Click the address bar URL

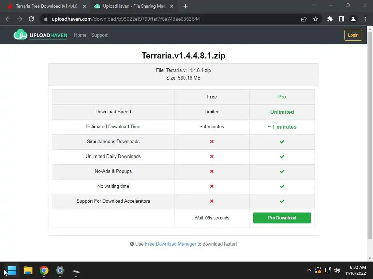[126, 19]
